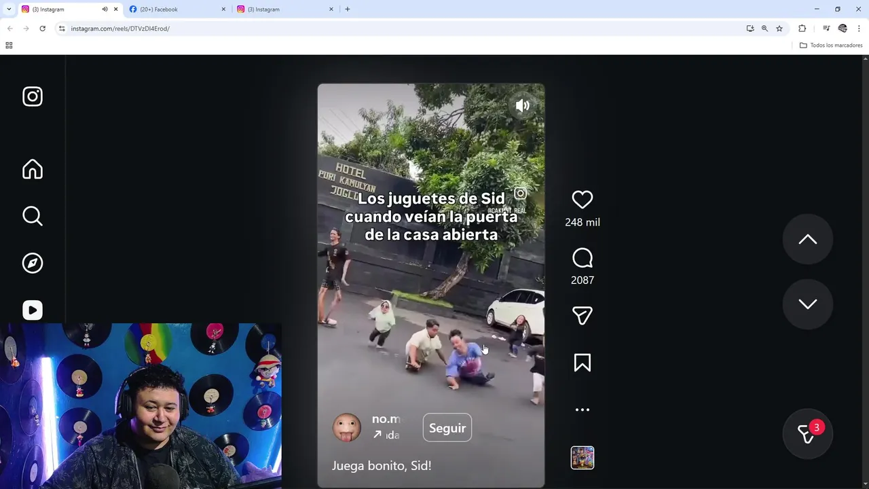Viewport: 869px width, 489px height.
Task: Like the reel with the heart
Action: click(x=583, y=200)
